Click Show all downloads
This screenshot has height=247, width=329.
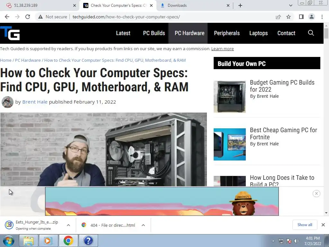pos(305,225)
